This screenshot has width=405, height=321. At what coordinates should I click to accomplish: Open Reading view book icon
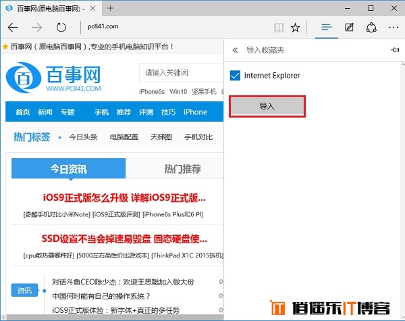coord(279,27)
